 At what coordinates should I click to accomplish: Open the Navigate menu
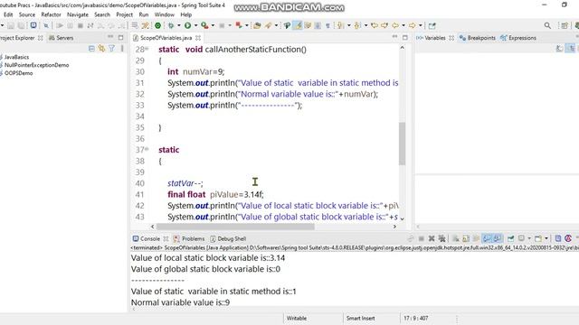tap(78, 14)
